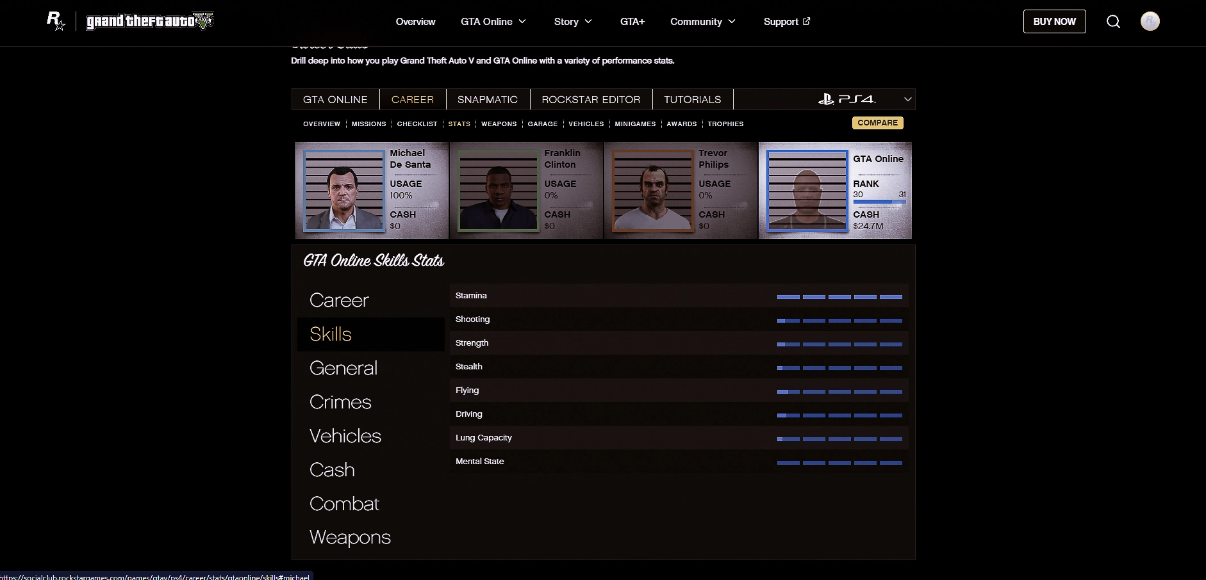1206x580 pixels.
Task: Click the Rockstar Games logo icon
Action: tap(56, 21)
